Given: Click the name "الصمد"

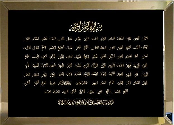Looking at the screenshot, I should [95, 74].
